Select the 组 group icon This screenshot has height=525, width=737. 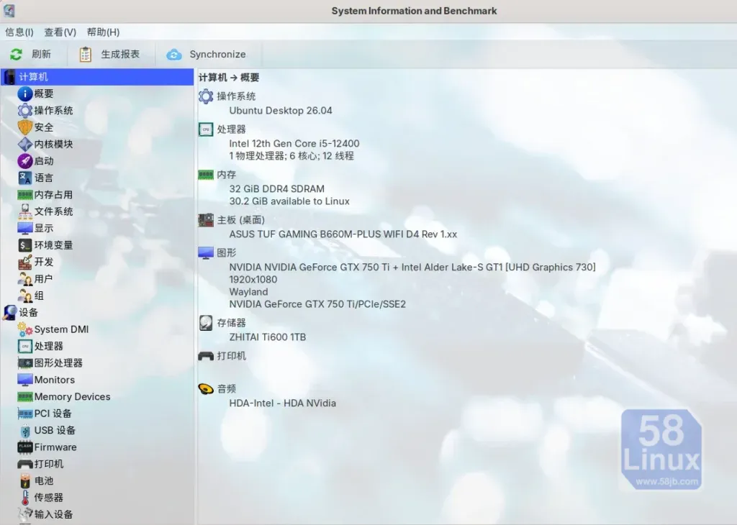(x=25, y=296)
